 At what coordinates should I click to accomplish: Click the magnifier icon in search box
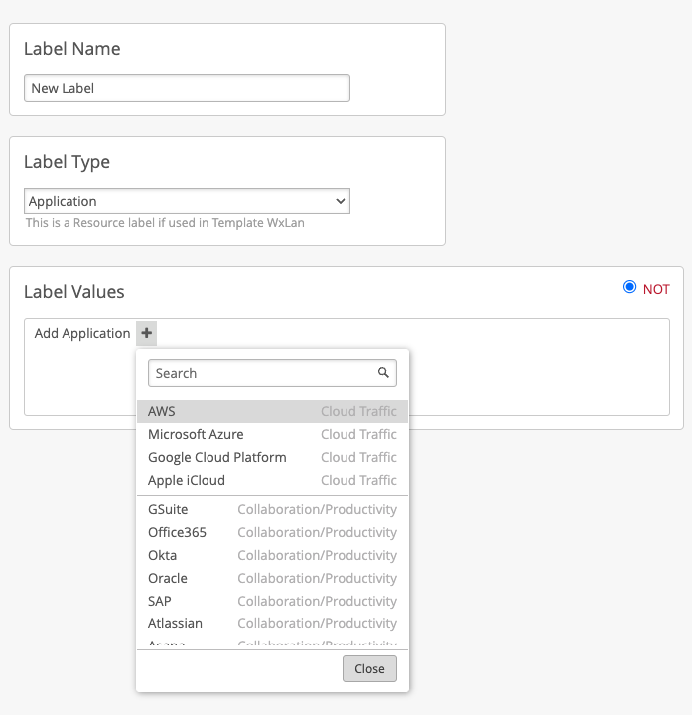click(x=383, y=373)
